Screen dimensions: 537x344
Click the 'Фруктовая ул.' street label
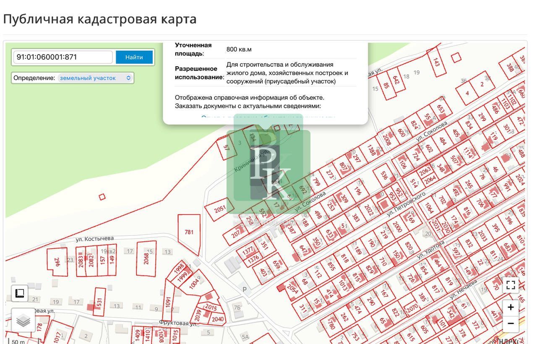[x=178, y=323]
